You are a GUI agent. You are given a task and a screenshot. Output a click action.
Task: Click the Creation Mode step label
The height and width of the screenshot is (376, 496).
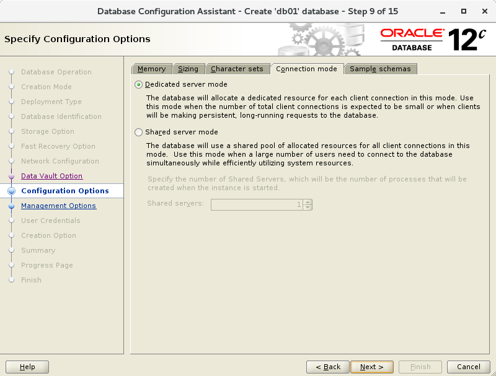[x=46, y=87]
